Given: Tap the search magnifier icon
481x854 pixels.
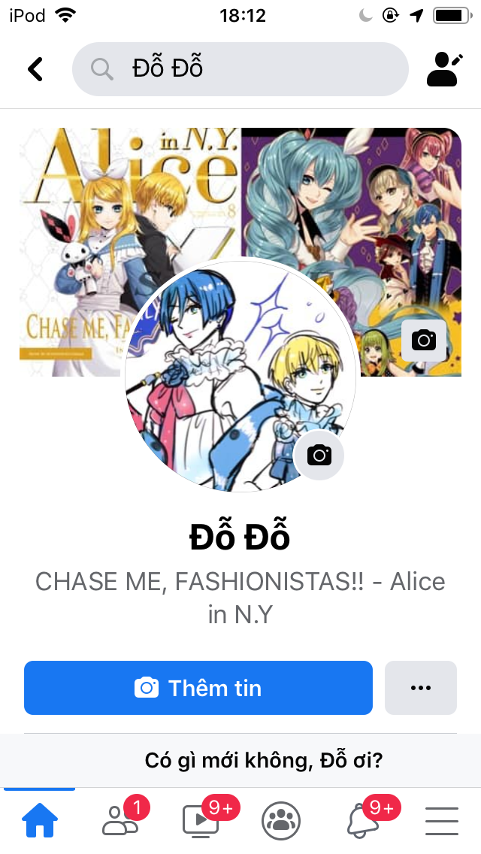Looking at the screenshot, I should click(102, 69).
